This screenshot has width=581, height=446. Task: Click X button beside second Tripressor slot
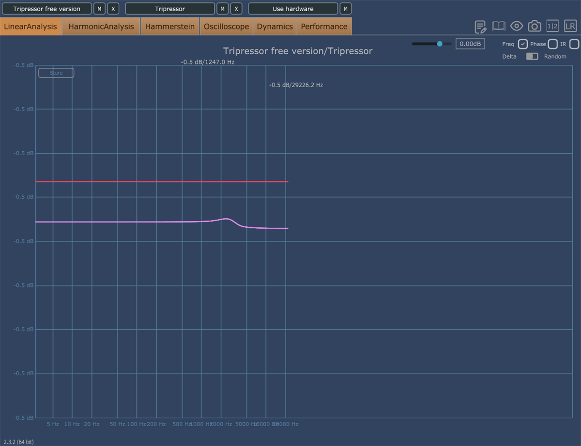pyautogui.click(x=236, y=9)
